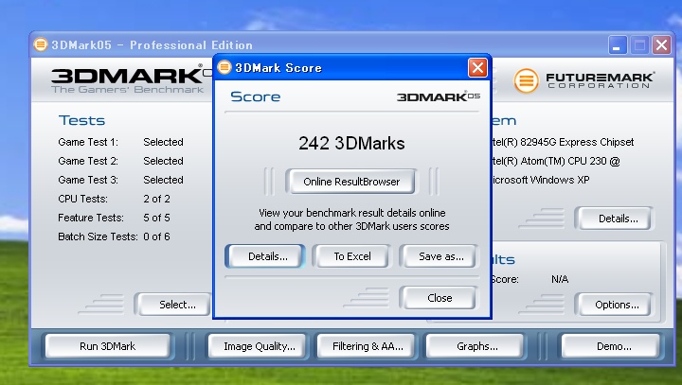This screenshot has height=385, width=682.
Task: Click Select button under Tests
Action: pos(174,305)
